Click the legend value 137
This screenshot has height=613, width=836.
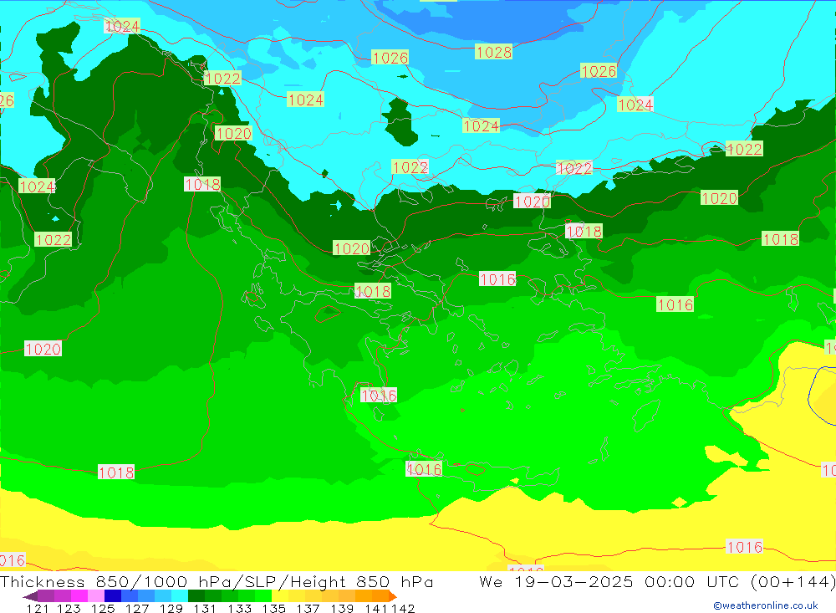coord(308,608)
